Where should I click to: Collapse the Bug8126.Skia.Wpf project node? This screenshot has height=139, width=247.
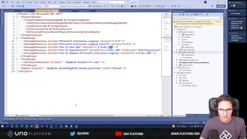[x=177, y=53]
